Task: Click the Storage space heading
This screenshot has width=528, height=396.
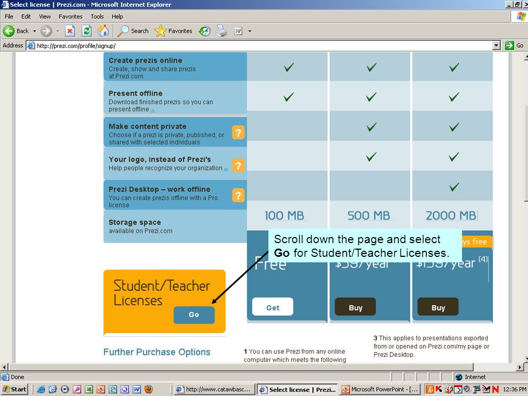Action: (x=135, y=222)
